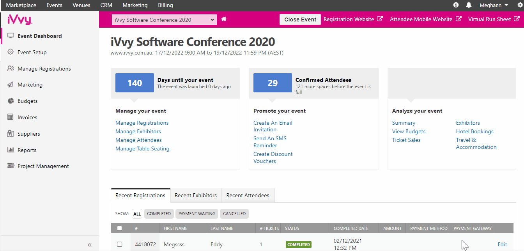524x251 pixels.
Task: Click the COMPLETED status badge for Megsss
Action: click(x=298, y=244)
